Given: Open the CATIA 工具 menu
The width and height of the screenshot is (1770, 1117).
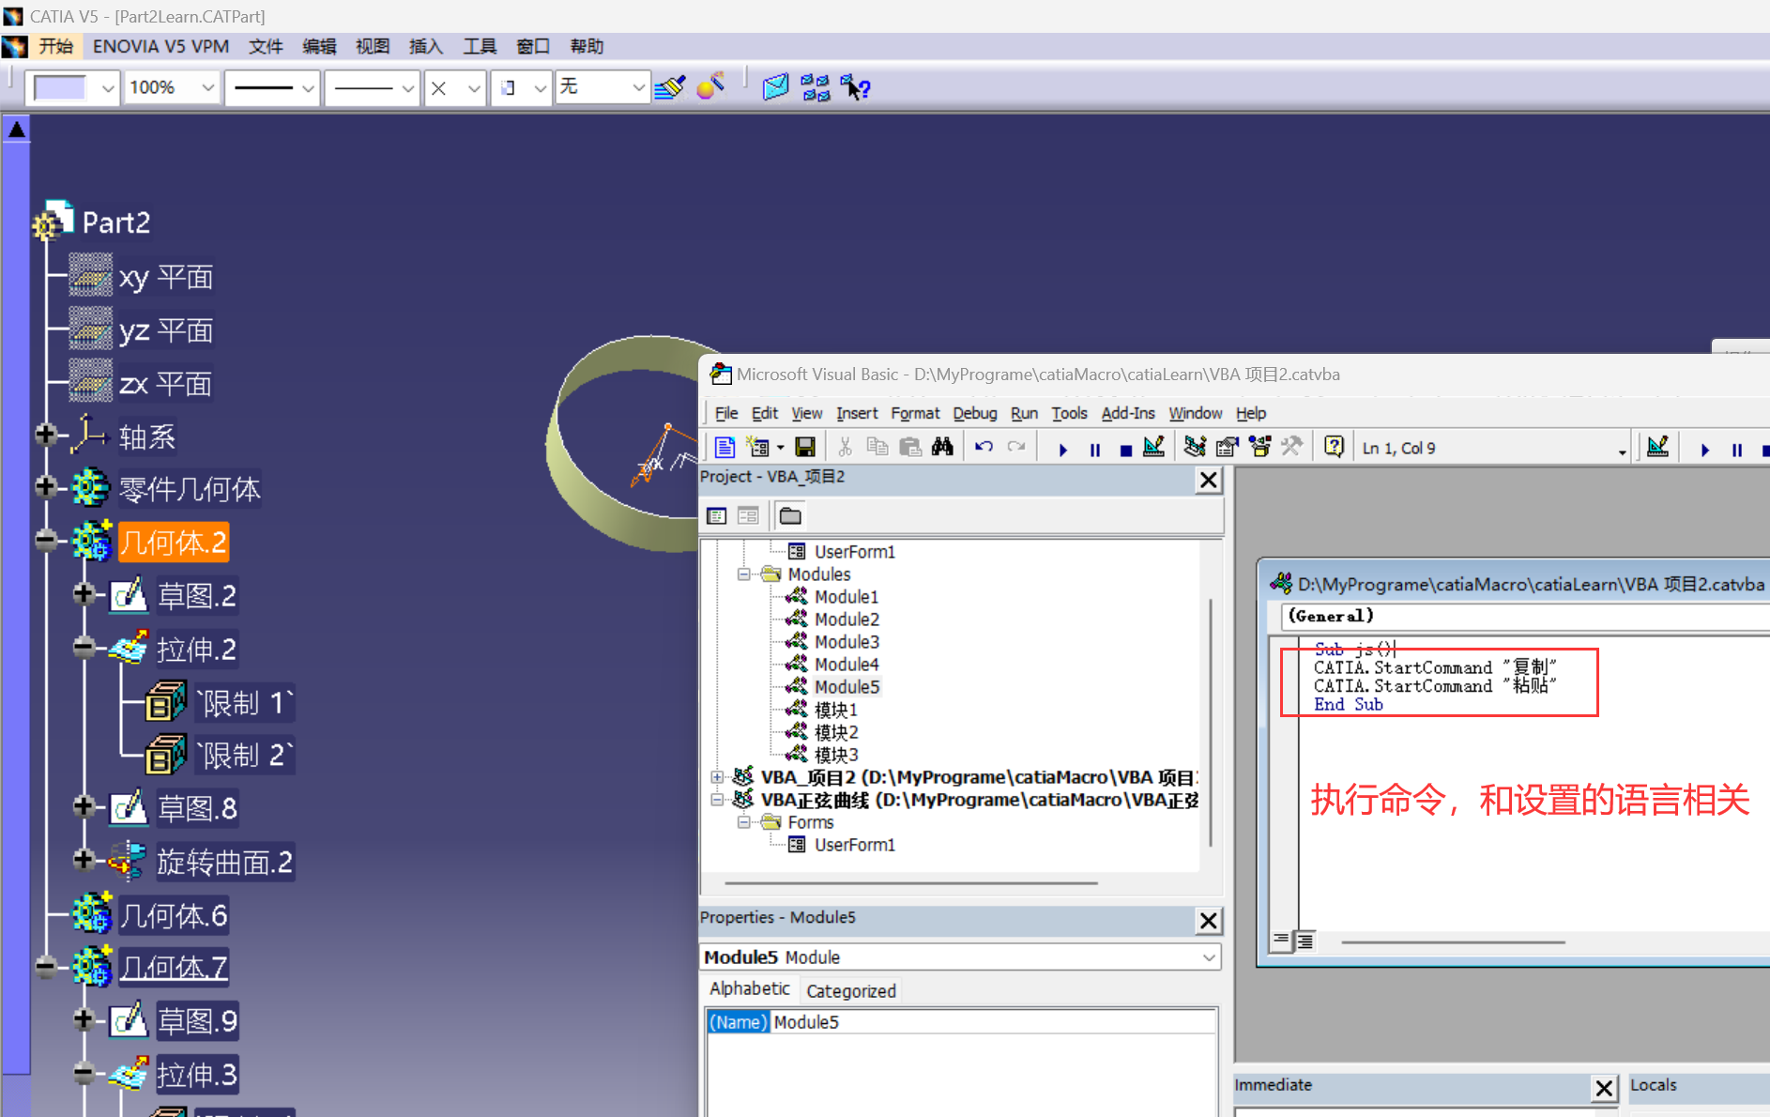Looking at the screenshot, I should point(480,46).
